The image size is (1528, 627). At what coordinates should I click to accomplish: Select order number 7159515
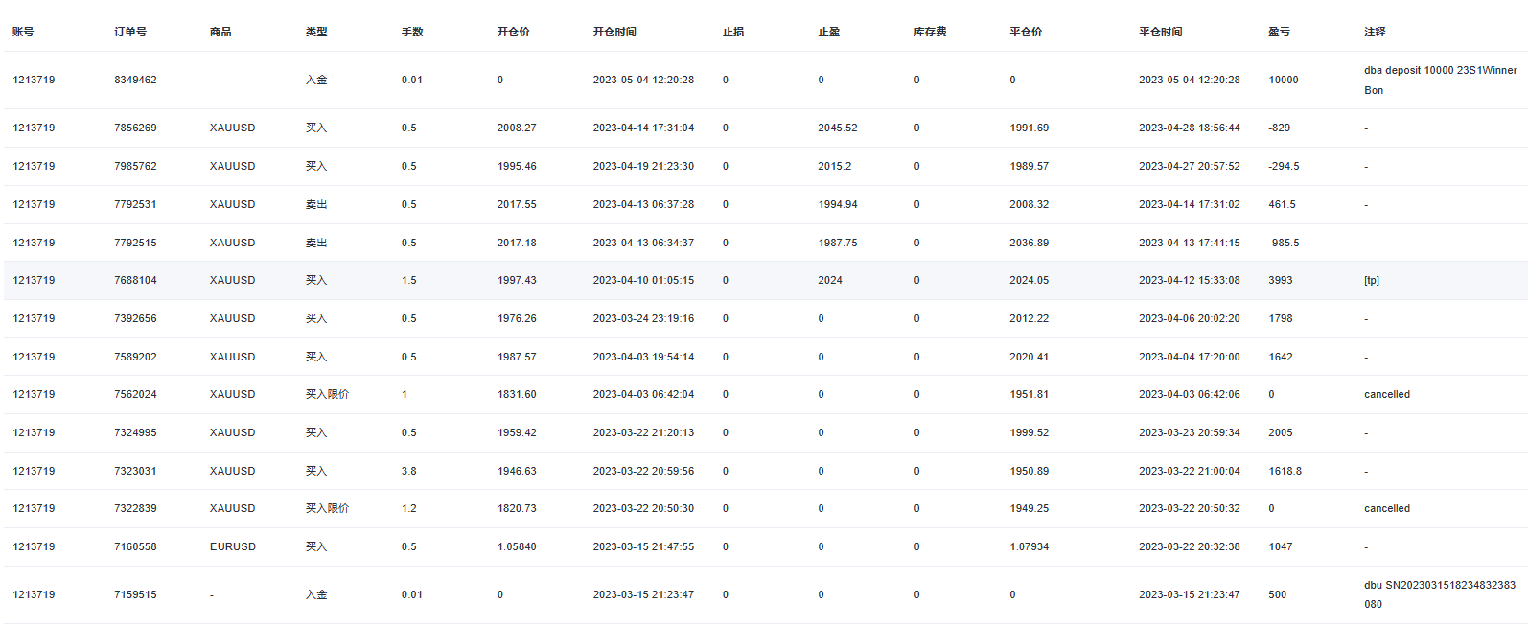coord(135,594)
